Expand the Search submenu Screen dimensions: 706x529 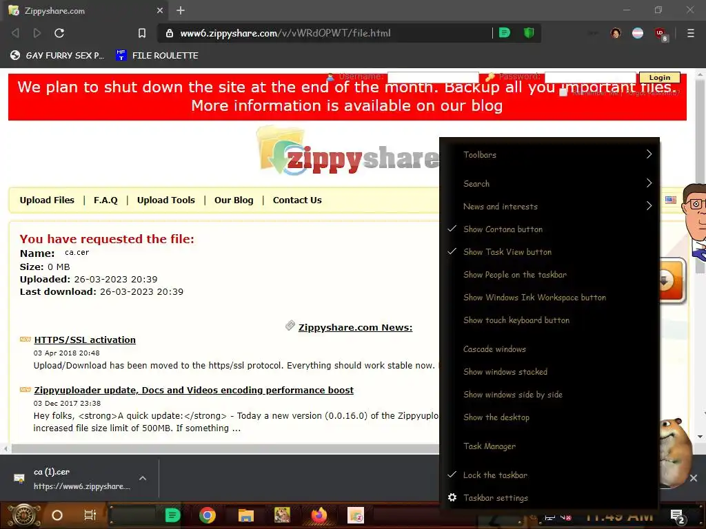pyautogui.click(x=549, y=183)
